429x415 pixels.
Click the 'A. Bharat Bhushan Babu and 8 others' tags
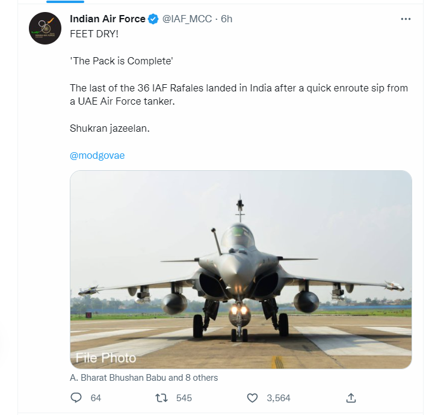click(144, 378)
